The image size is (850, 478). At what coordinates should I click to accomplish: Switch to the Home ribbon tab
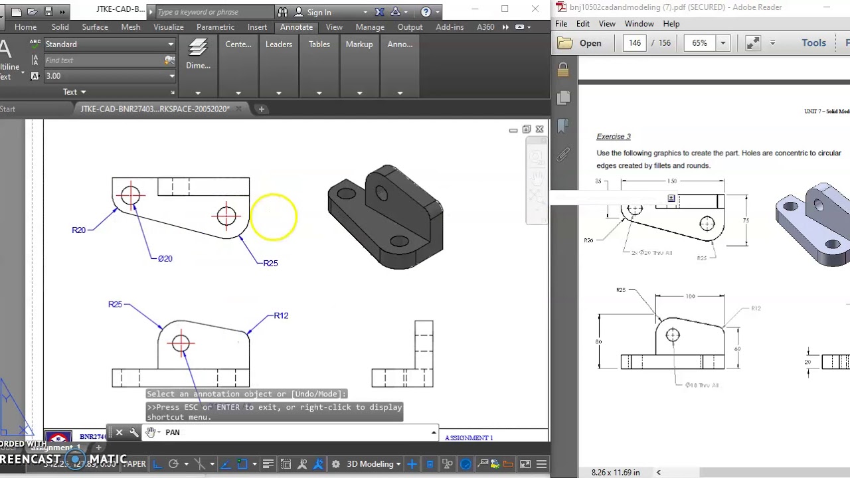pos(25,27)
